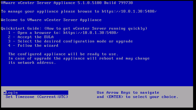
Task: Click 'Use Arrow Keys to navigate' hint
Action: click(128, 93)
